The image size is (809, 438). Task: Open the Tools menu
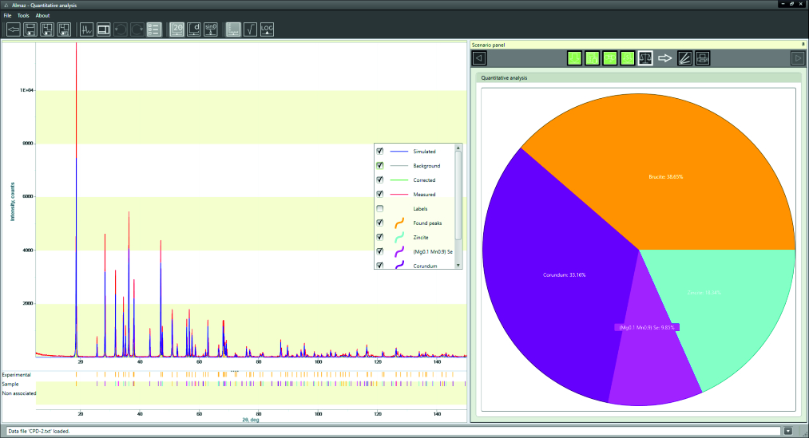click(x=23, y=15)
